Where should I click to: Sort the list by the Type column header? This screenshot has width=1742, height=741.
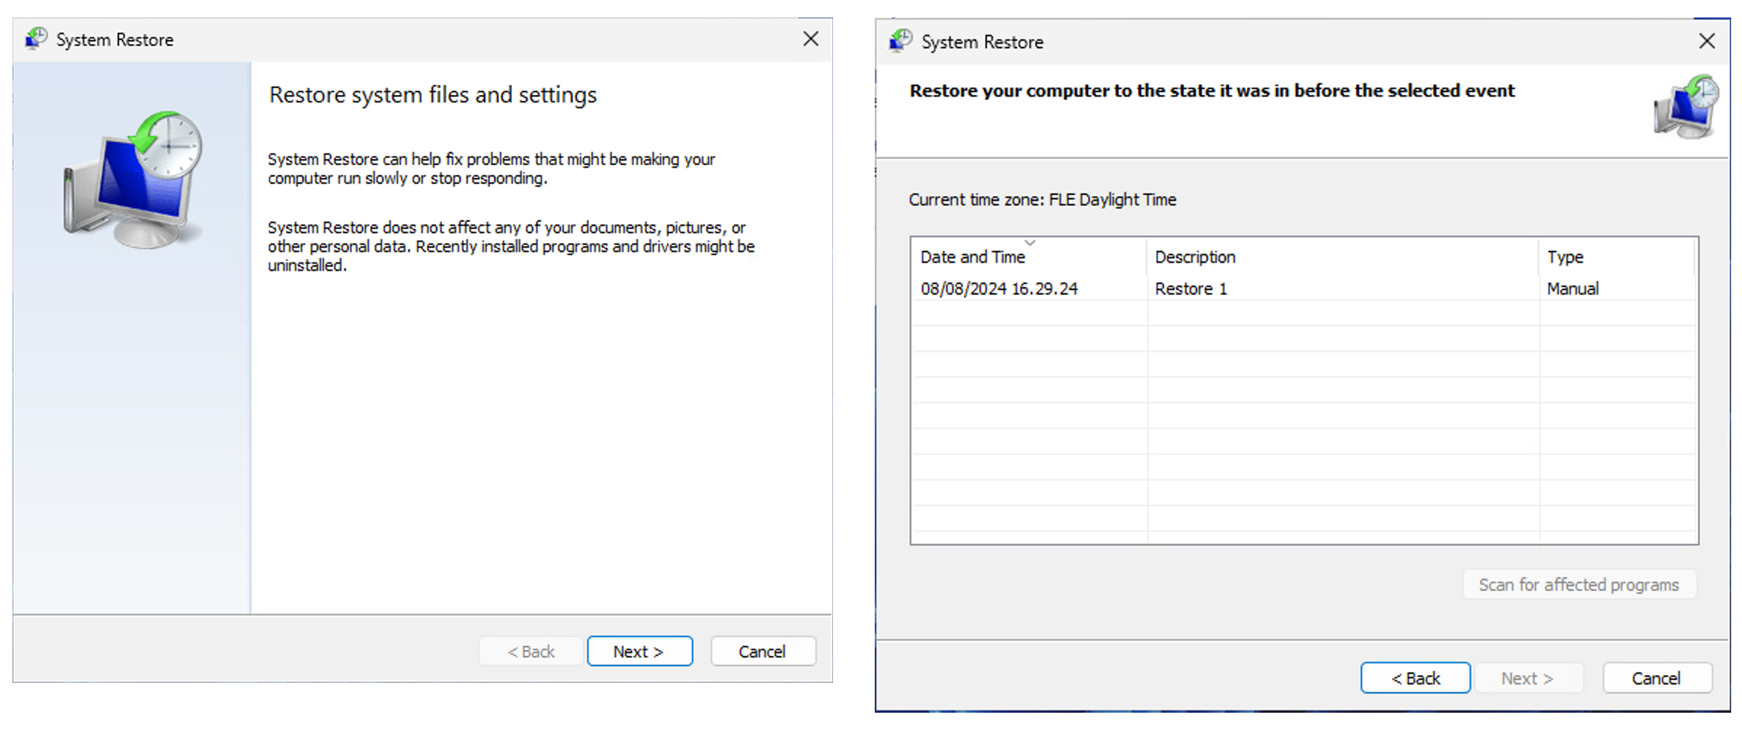[x=1564, y=257]
